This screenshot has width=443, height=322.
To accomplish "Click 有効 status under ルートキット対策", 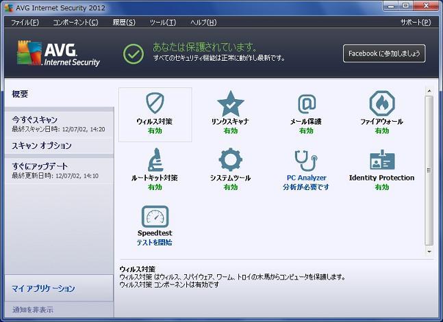I will point(155,187).
